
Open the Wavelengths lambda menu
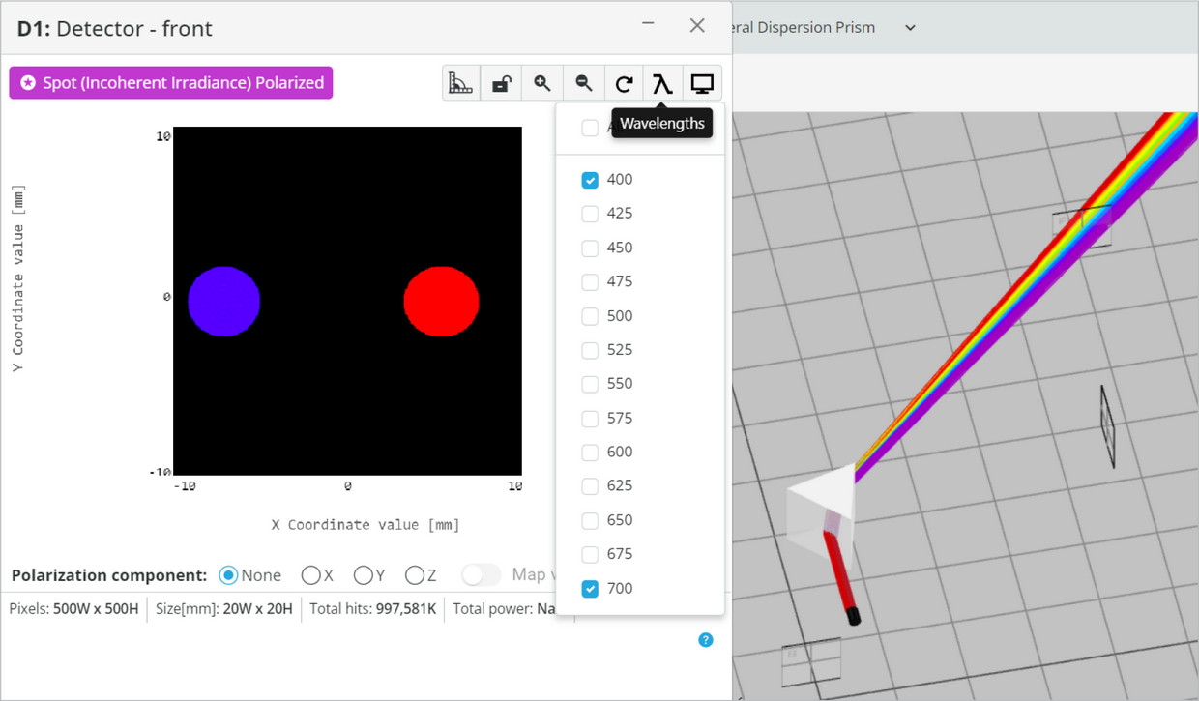pos(662,83)
